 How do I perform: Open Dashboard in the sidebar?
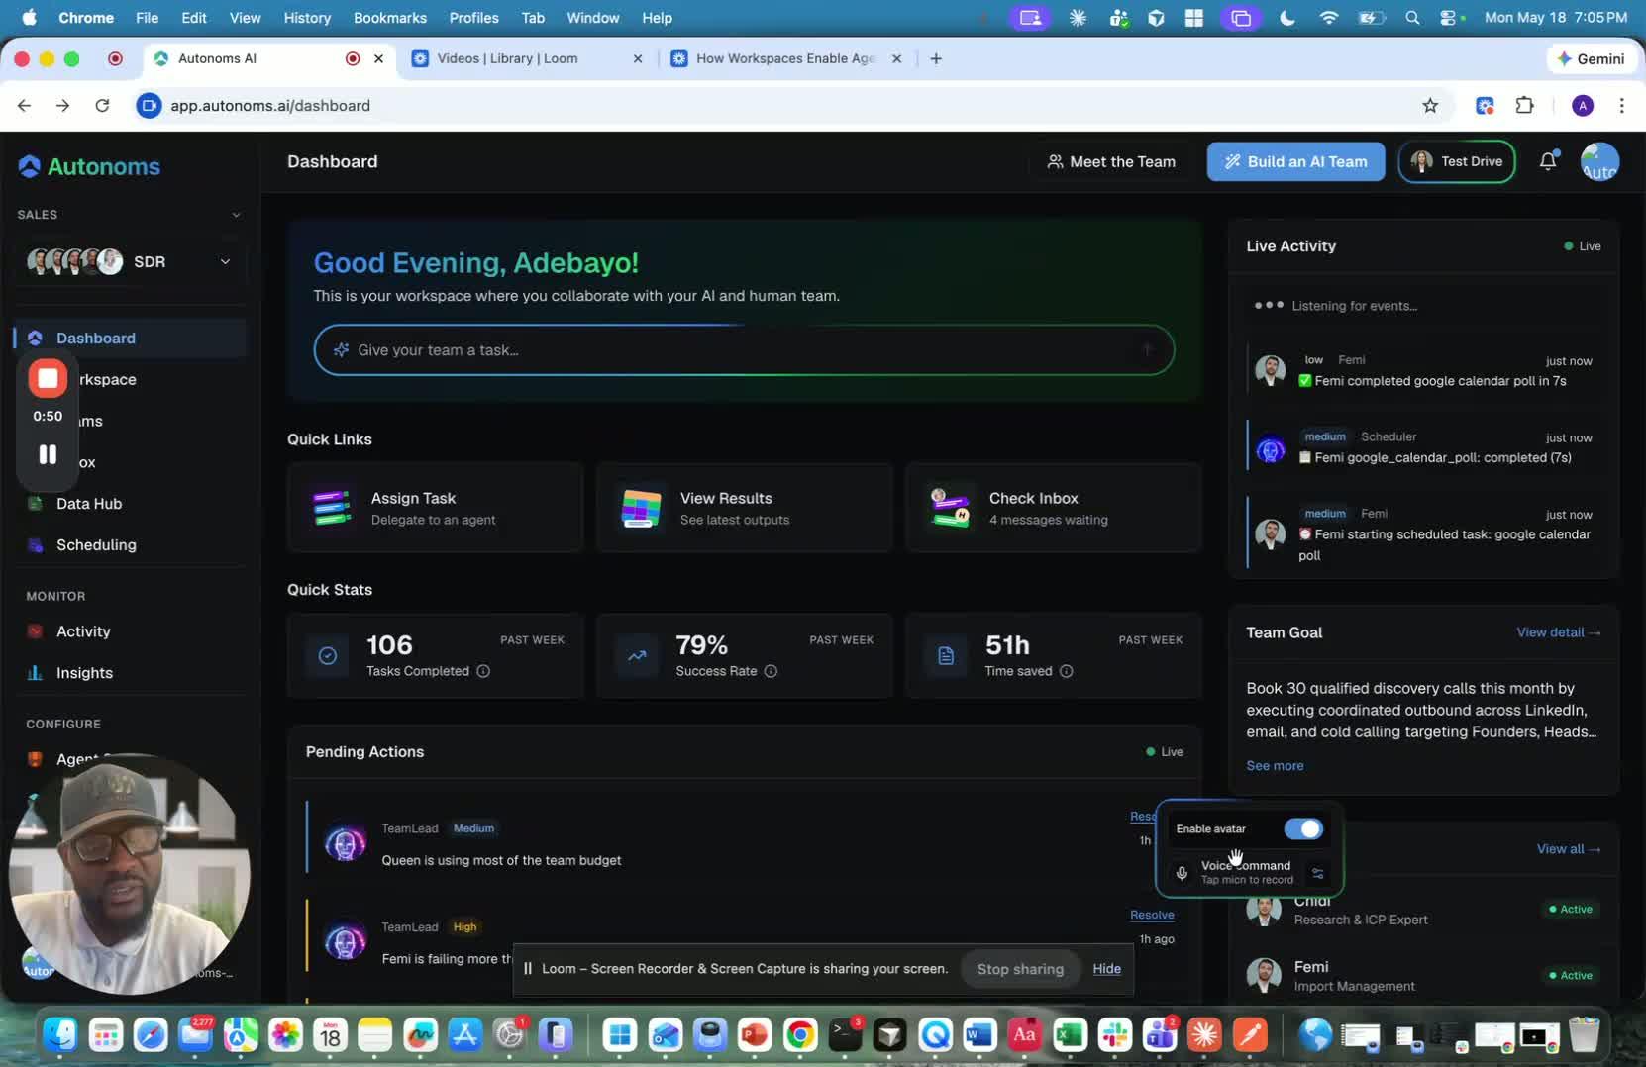coord(131,338)
